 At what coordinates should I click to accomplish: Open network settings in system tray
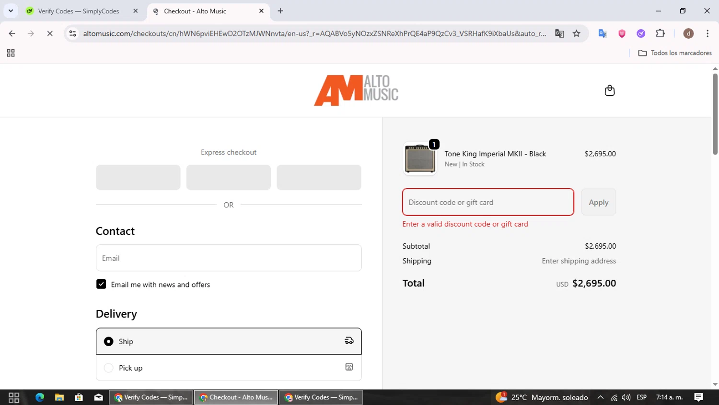pyautogui.click(x=614, y=397)
